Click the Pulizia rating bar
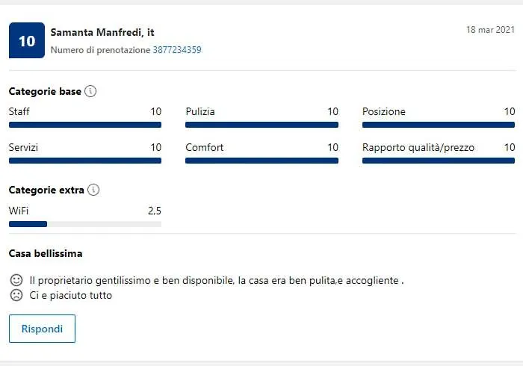The height and width of the screenshot is (366, 523). (x=261, y=125)
